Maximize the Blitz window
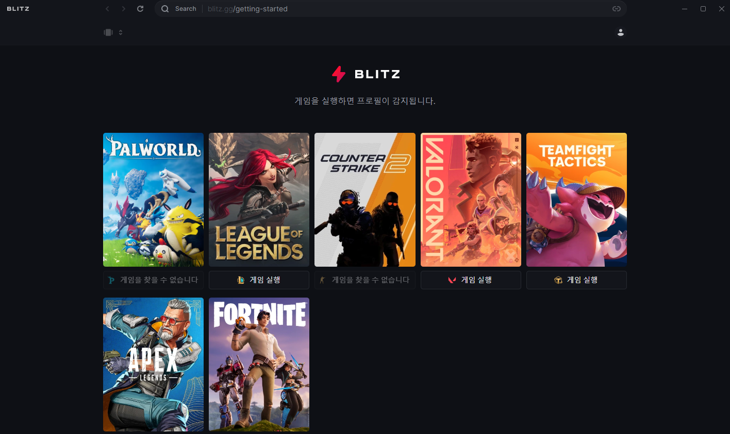The width and height of the screenshot is (730, 434). (x=703, y=9)
